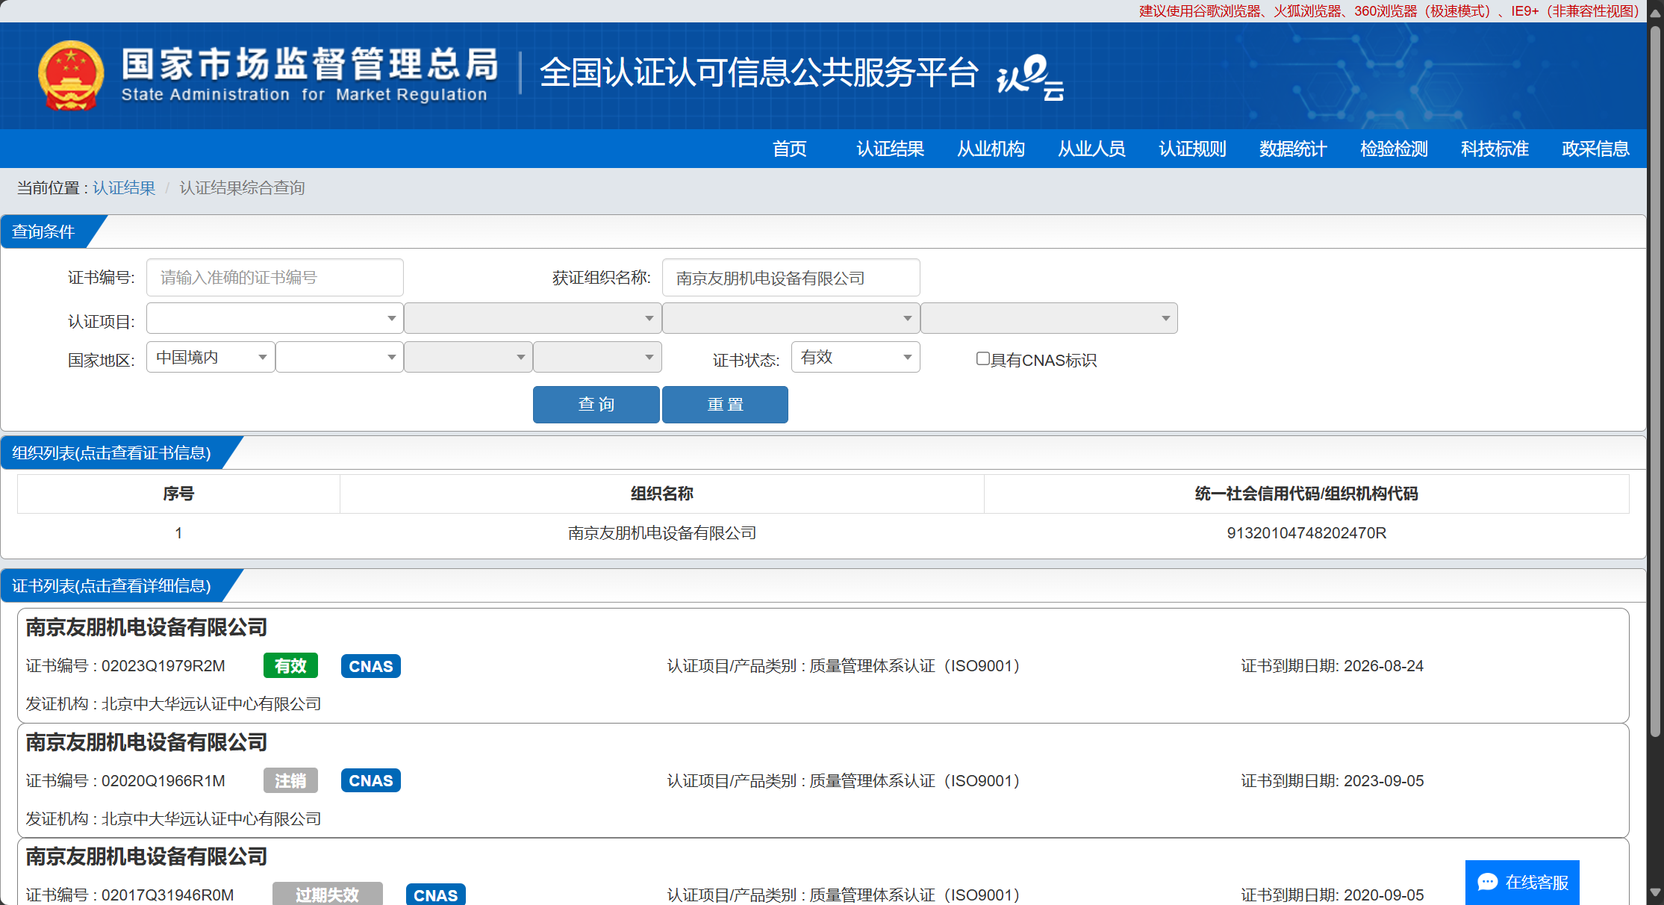Click 发证机构 line under certificate 02020Q1966R1M
This screenshot has height=905, width=1664.
pos(173,819)
